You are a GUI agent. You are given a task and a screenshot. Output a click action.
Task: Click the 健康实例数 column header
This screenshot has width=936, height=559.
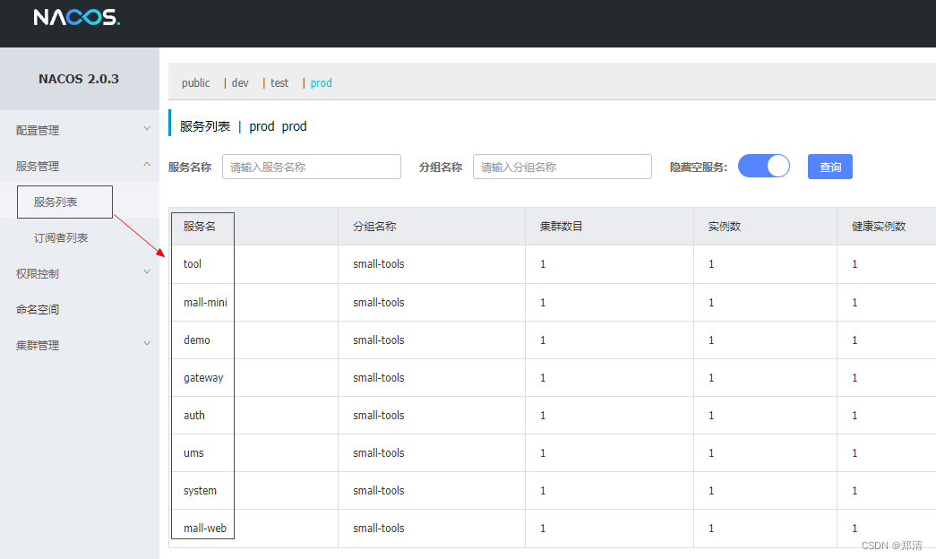(879, 227)
